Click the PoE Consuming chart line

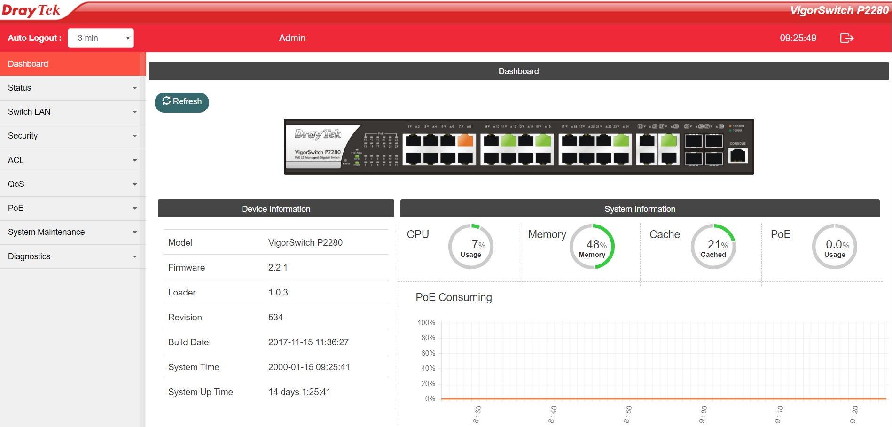(x=664, y=399)
